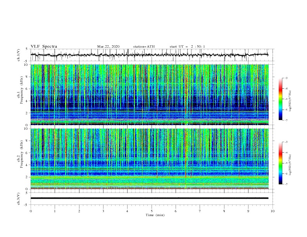307x237 pixels.
Task: Click the ch.2 colorbar log(PSD) label
Action: pos(290,165)
